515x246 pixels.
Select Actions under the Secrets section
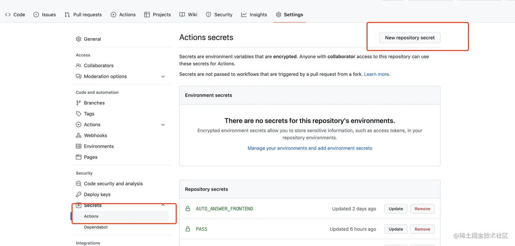[x=121, y=216]
